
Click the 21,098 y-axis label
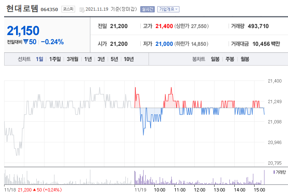point(275,122)
